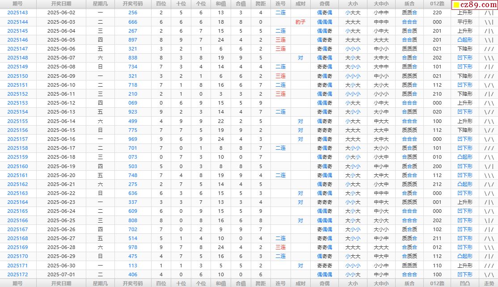Click date 2025-07-01

(61, 274)
